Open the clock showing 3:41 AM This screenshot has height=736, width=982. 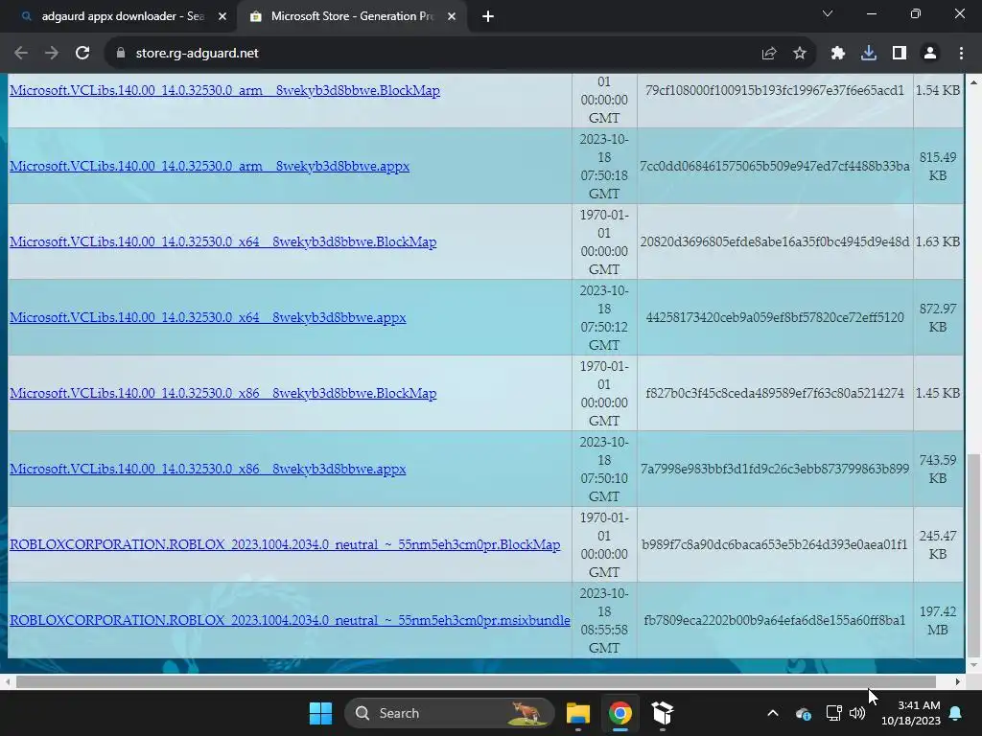pos(911,713)
